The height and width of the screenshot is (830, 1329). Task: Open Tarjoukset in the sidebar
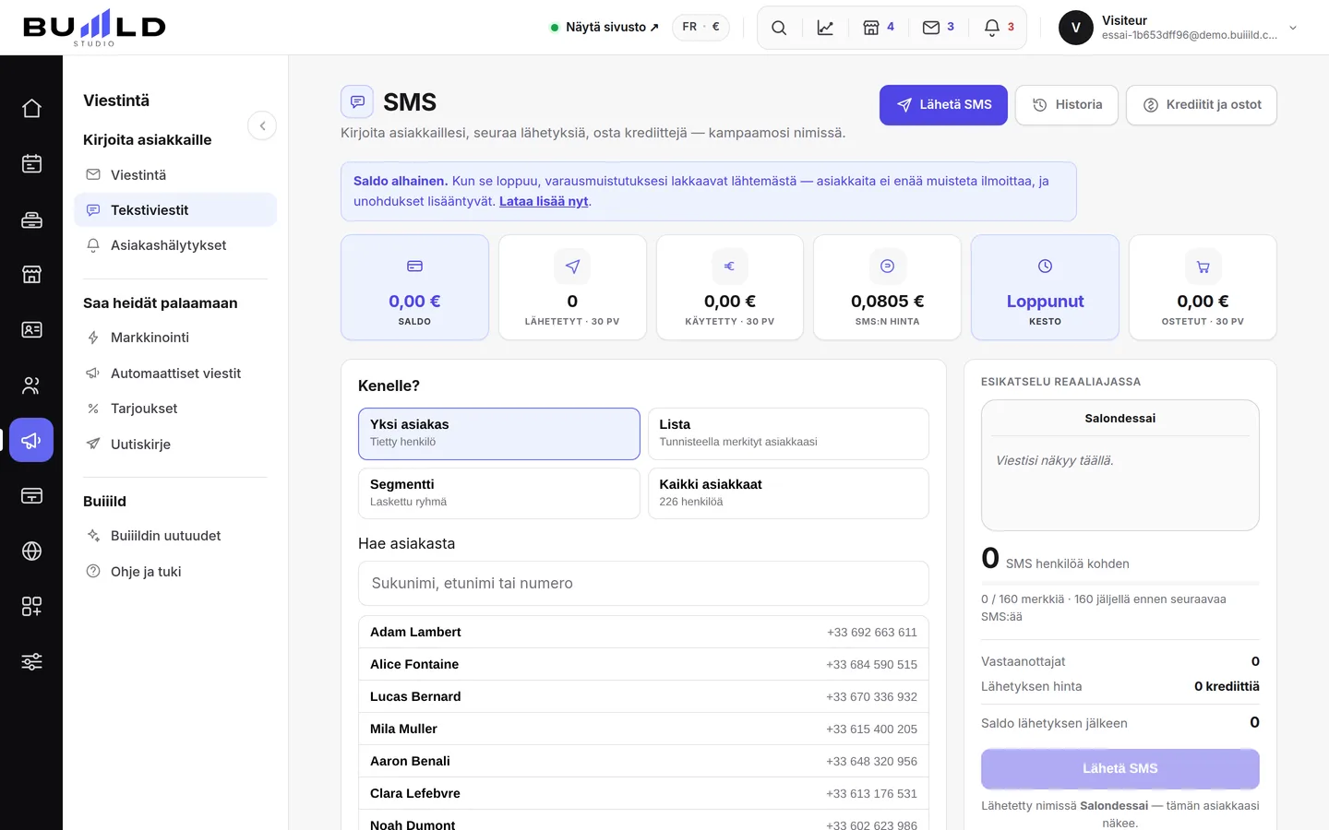click(x=175, y=409)
